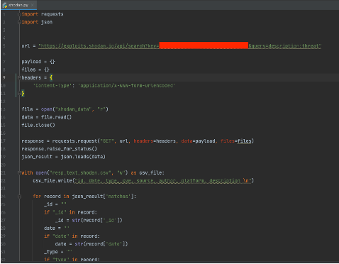Click fold end marker at closing yellow brace

pyautogui.click(x=19, y=94)
